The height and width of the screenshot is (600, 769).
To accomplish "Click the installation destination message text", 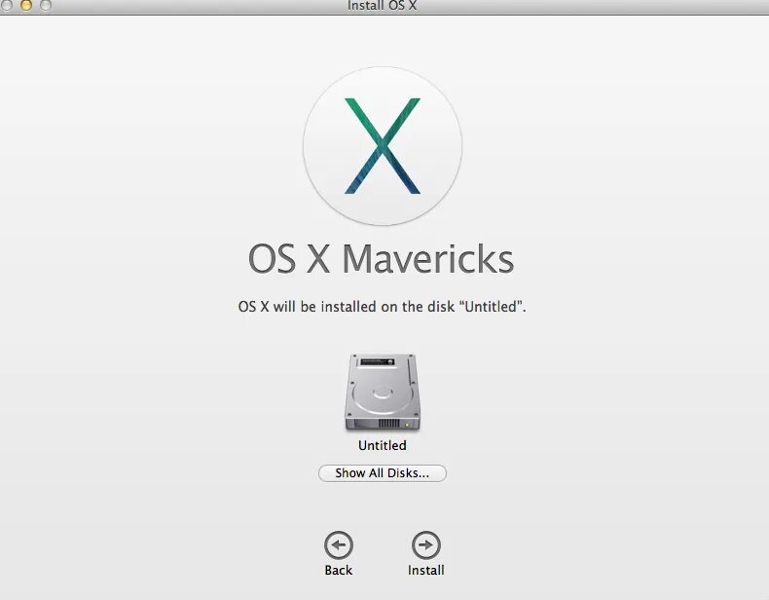I will (x=382, y=307).
